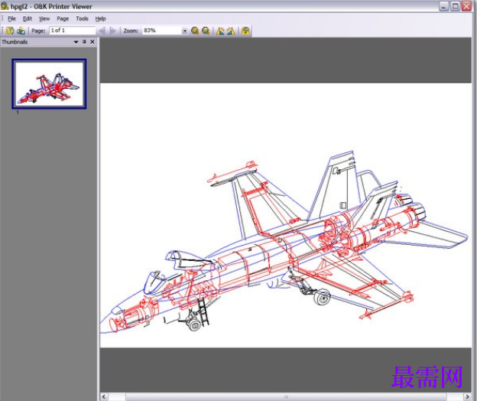Click into the Page number field
477x401 pixels.
pos(73,31)
